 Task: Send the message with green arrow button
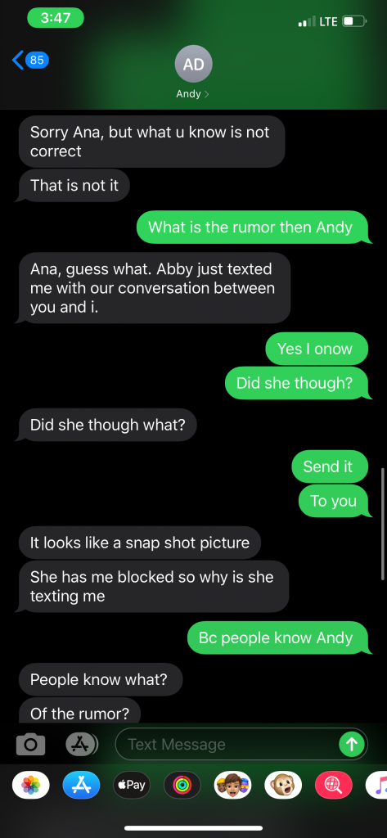(x=351, y=744)
